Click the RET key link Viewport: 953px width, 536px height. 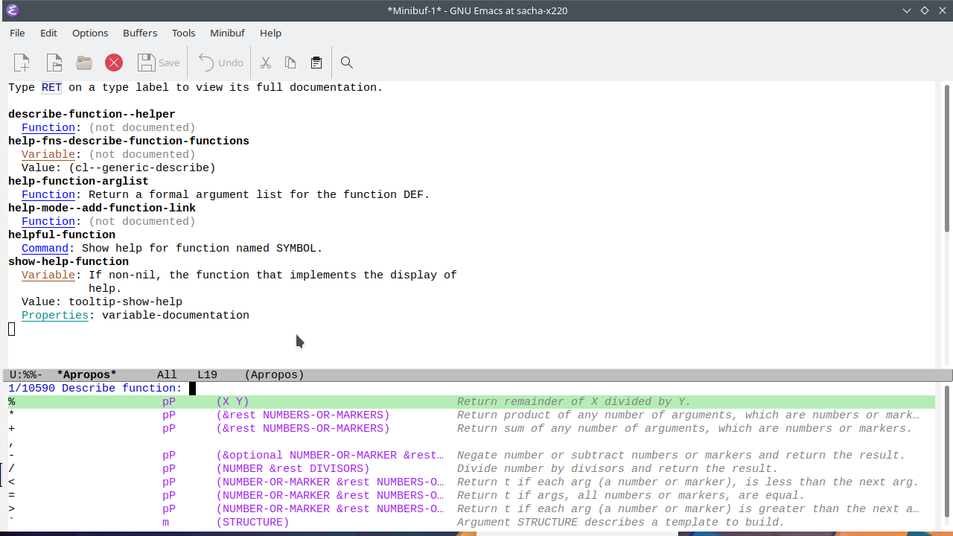pos(51,87)
